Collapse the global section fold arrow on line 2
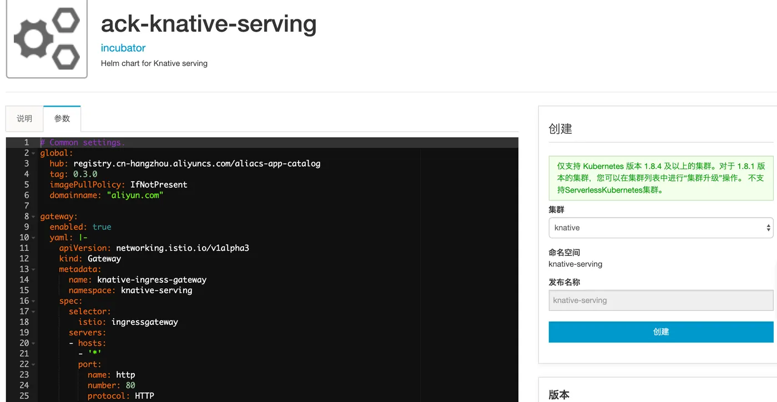777x402 pixels. [33, 153]
